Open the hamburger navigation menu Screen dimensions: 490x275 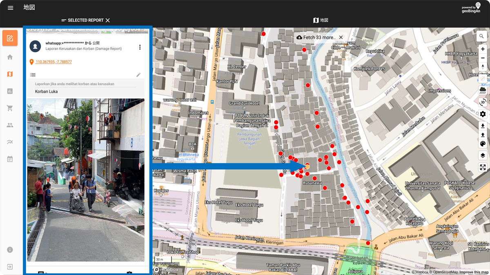[x=11, y=8]
